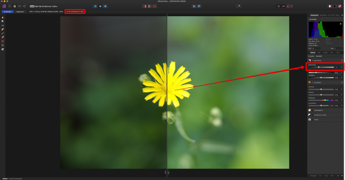Uncheck the Verstärken section checkbox

(313, 83)
